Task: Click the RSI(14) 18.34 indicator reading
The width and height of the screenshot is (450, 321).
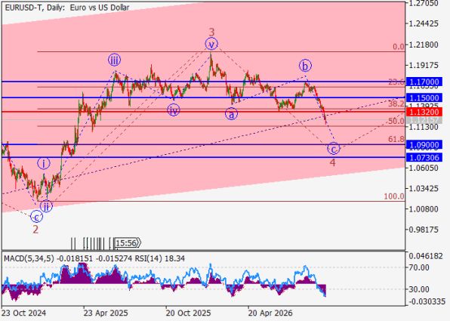Action: tap(160, 259)
